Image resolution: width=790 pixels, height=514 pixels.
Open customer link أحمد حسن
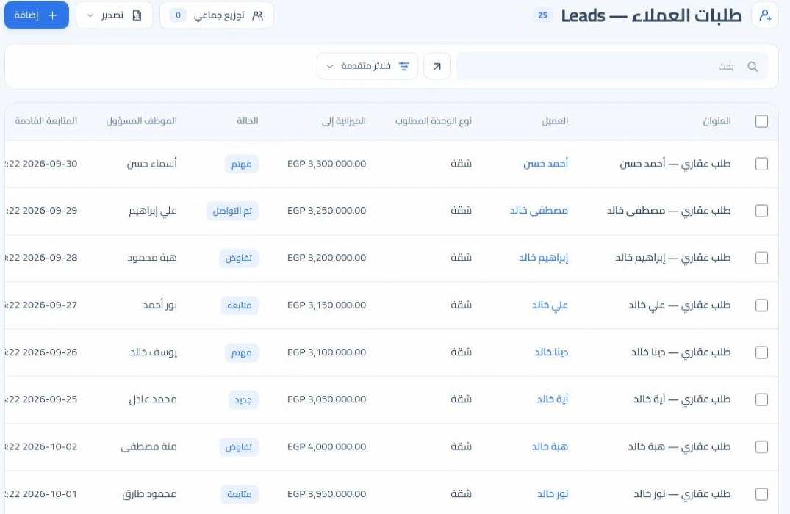click(545, 164)
